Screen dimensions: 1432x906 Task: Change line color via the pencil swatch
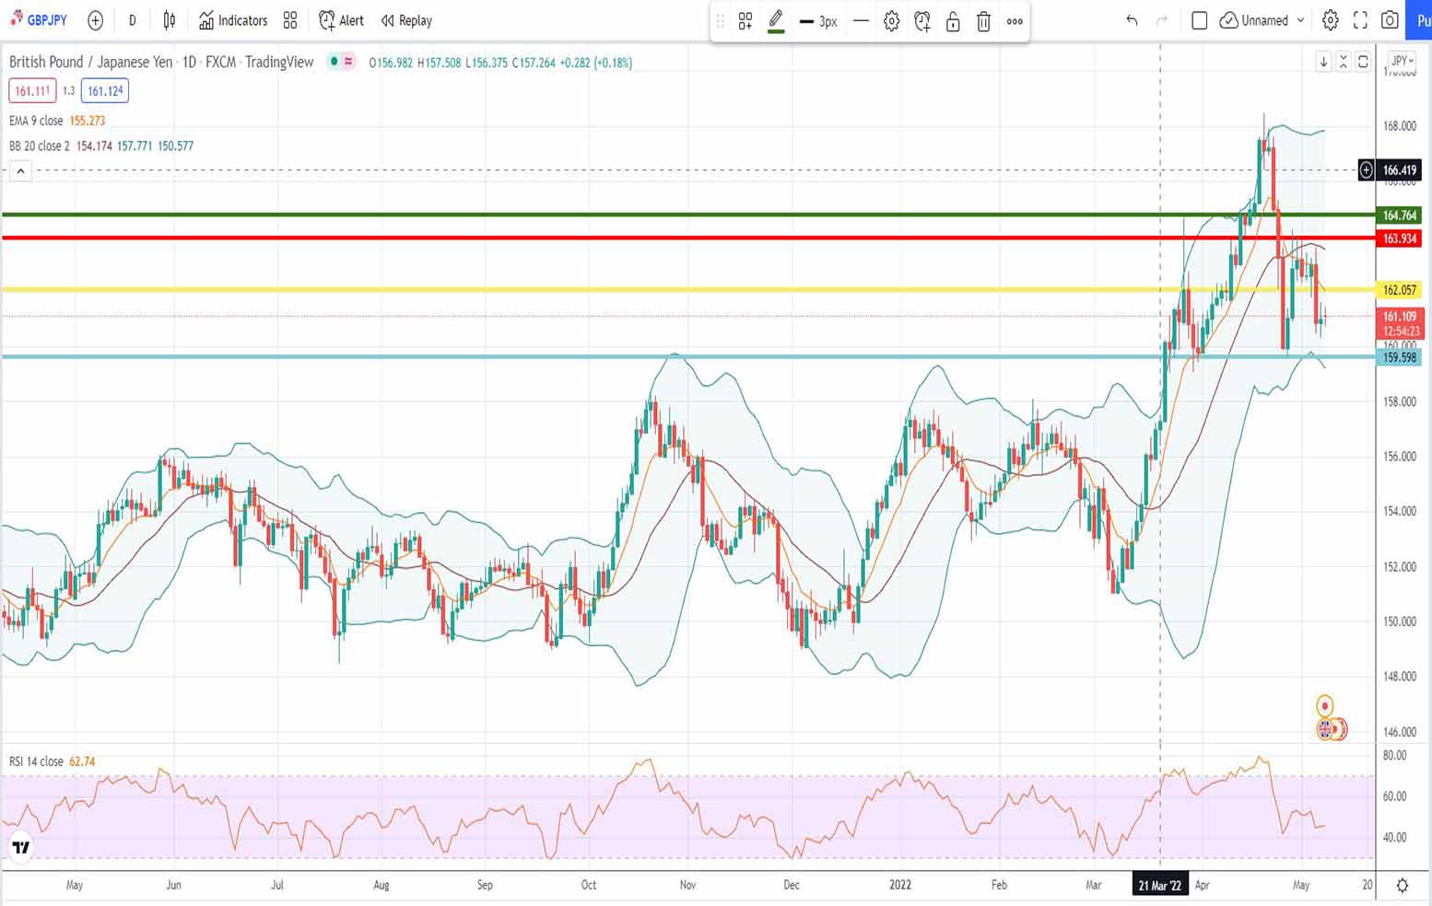click(x=776, y=21)
